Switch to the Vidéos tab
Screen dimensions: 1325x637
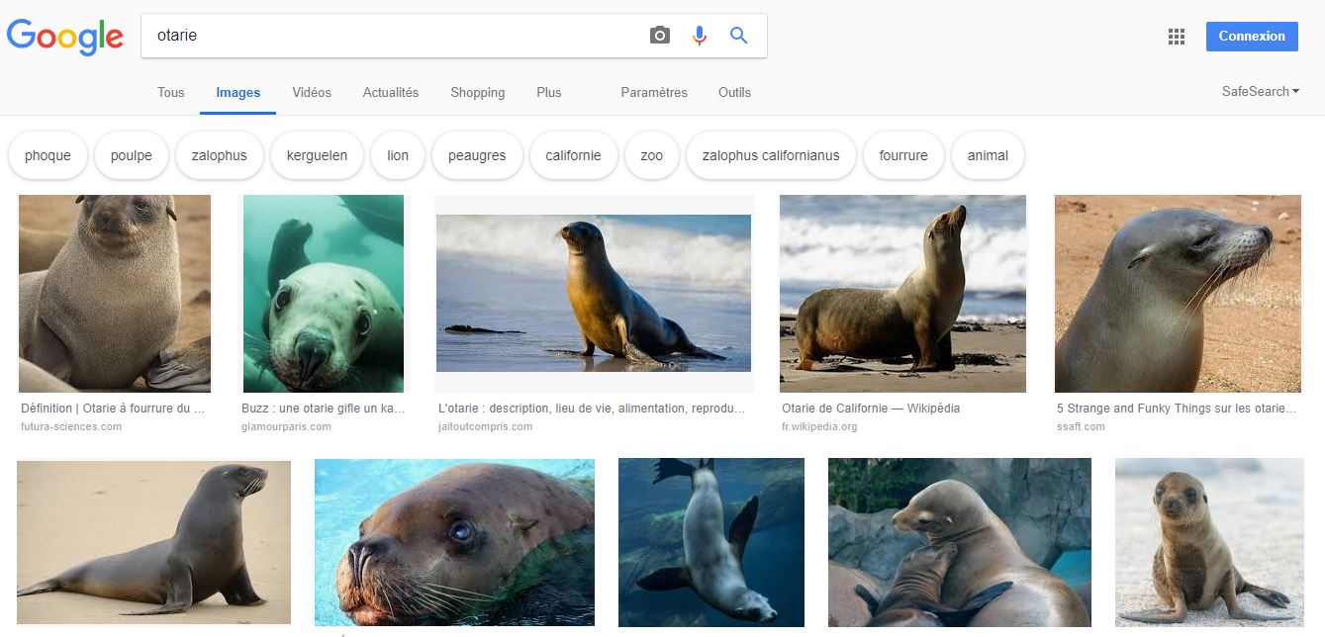pyautogui.click(x=312, y=92)
